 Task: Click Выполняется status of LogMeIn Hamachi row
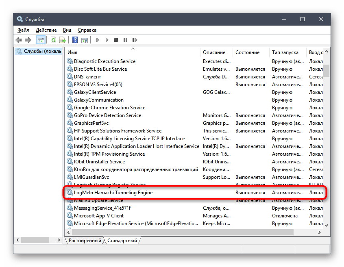coord(250,192)
